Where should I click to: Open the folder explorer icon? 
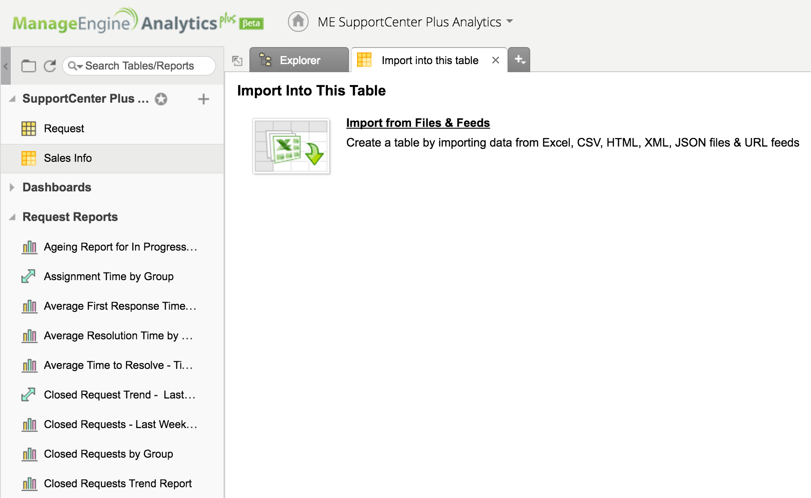coord(28,65)
